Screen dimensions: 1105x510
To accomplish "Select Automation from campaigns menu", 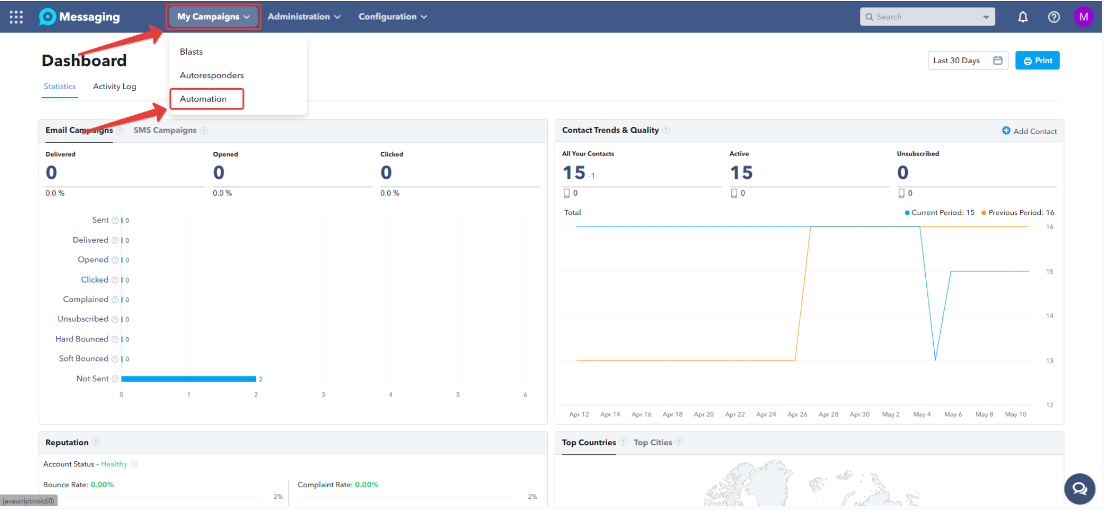I will click(203, 99).
